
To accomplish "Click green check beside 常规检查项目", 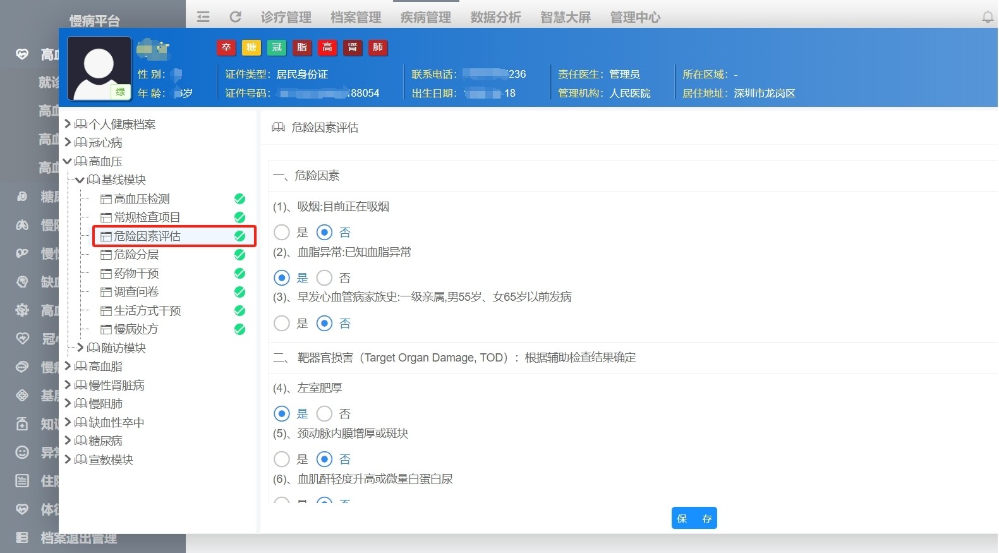I will pyautogui.click(x=239, y=217).
